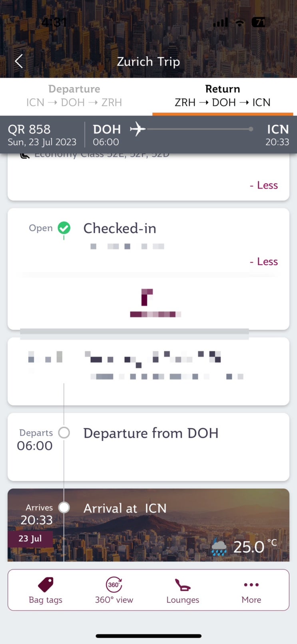This screenshot has width=297, height=644.
Task: Tap the QR 858 flight number
Action: 29,129
